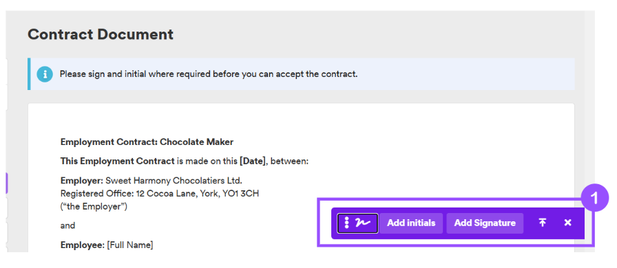Click the Sweet Harmony Chocolatiers Ltd. name

[x=174, y=181]
